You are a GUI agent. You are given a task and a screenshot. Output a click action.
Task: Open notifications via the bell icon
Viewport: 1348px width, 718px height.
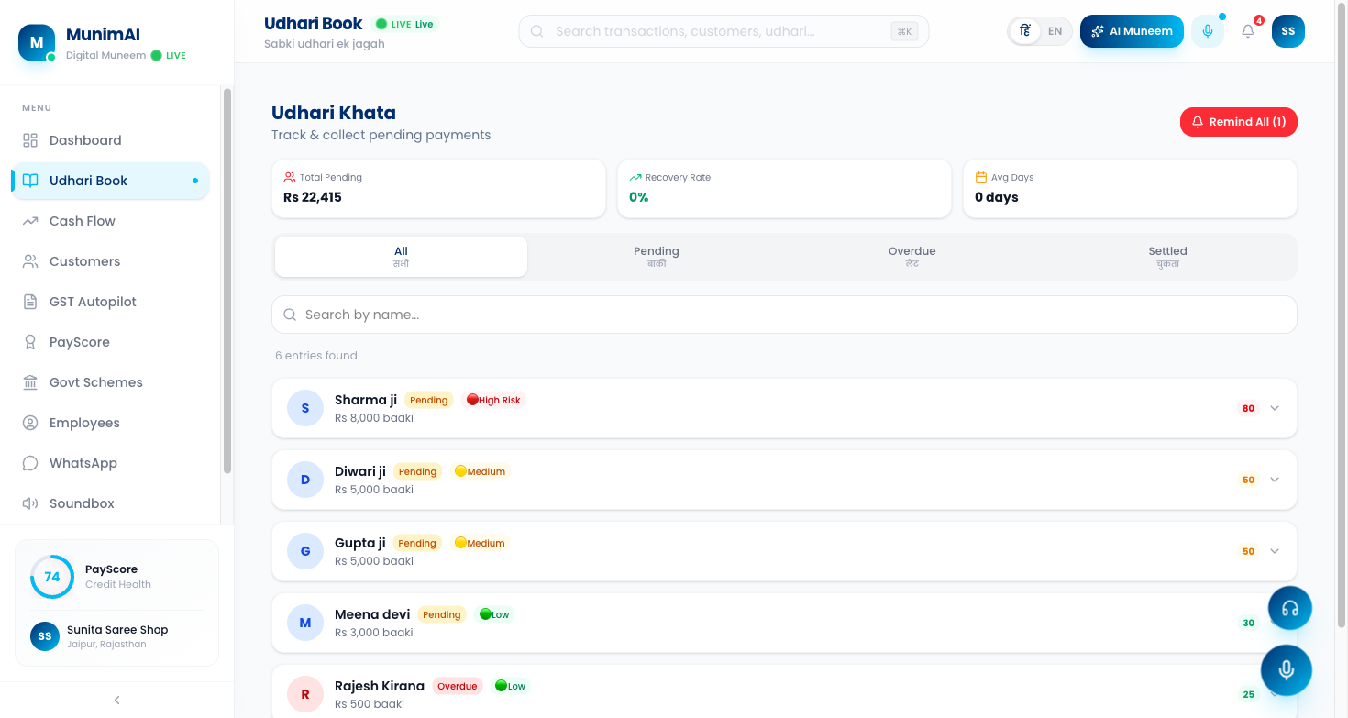(x=1247, y=30)
